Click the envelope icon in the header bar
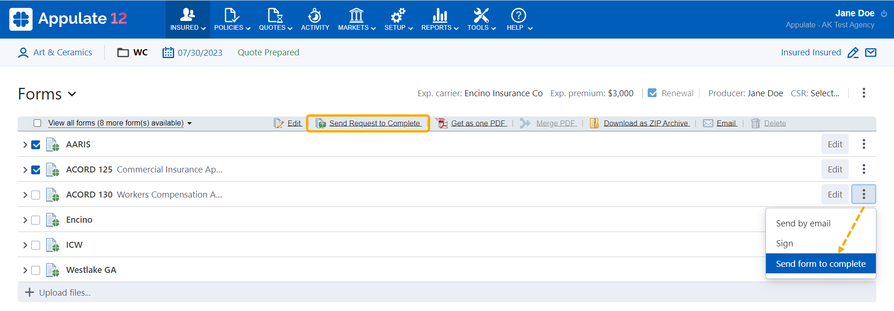The image size is (894, 311). coord(871,53)
